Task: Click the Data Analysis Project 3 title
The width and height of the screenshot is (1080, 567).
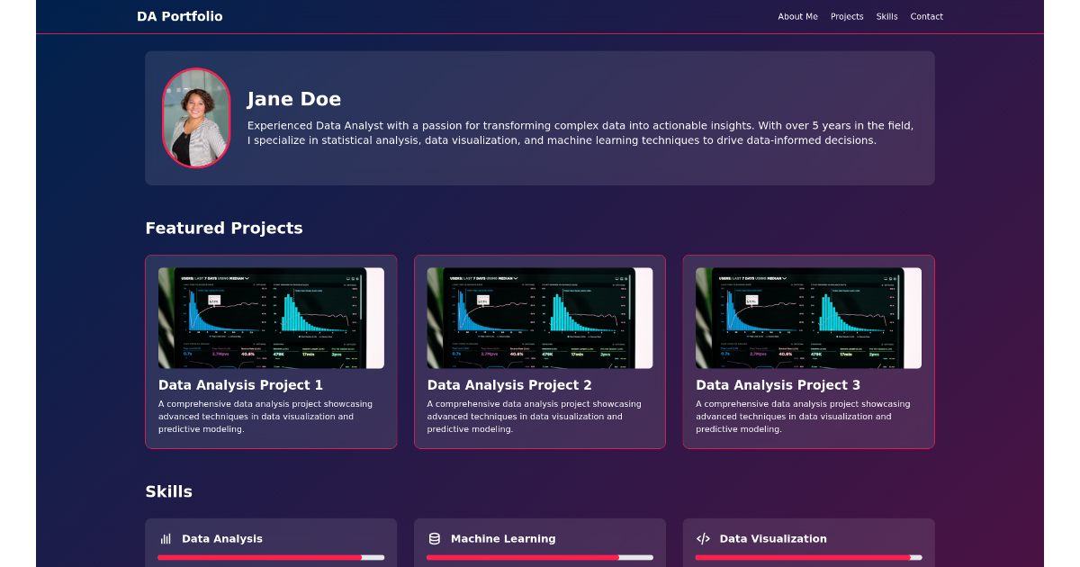Action: point(776,384)
